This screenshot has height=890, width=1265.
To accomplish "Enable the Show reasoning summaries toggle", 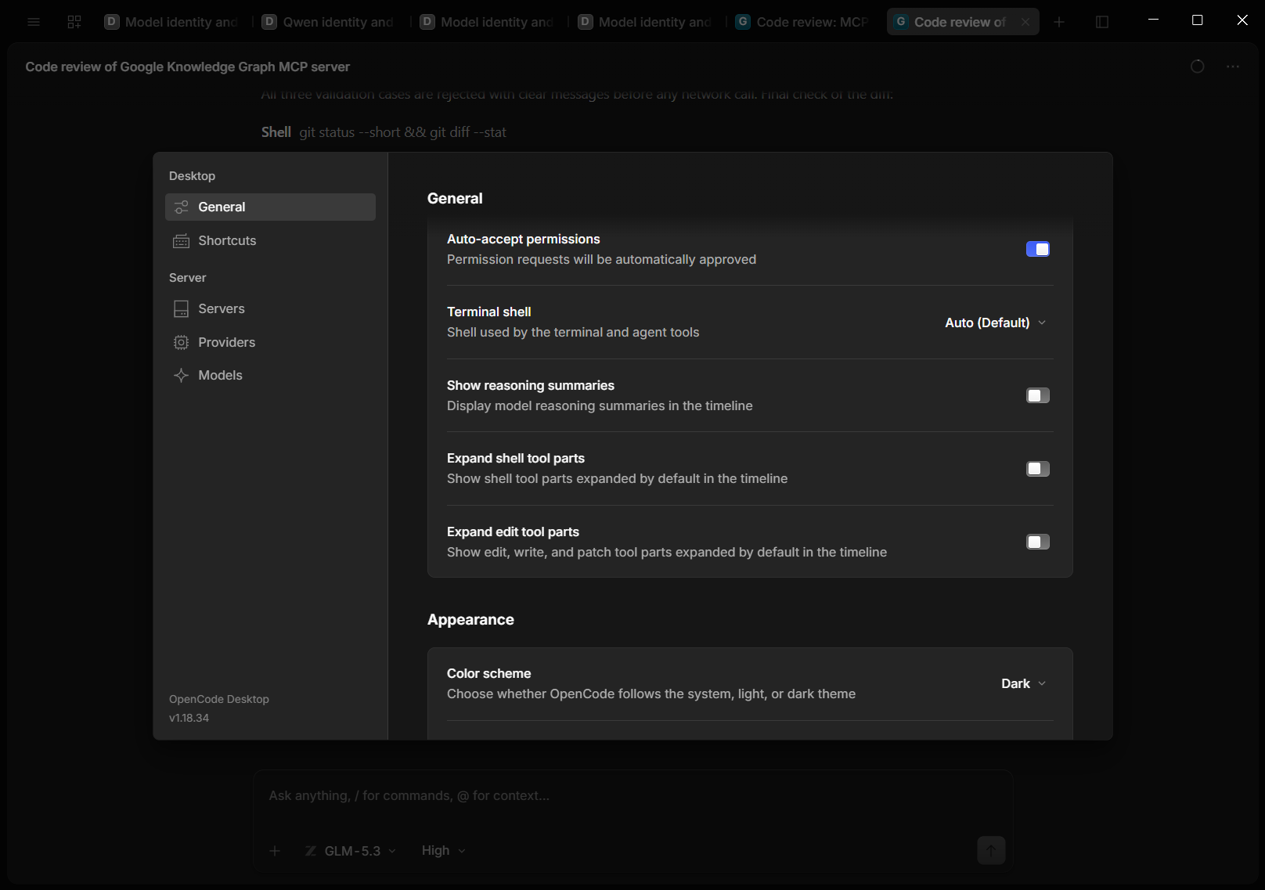I will (x=1038, y=395).
